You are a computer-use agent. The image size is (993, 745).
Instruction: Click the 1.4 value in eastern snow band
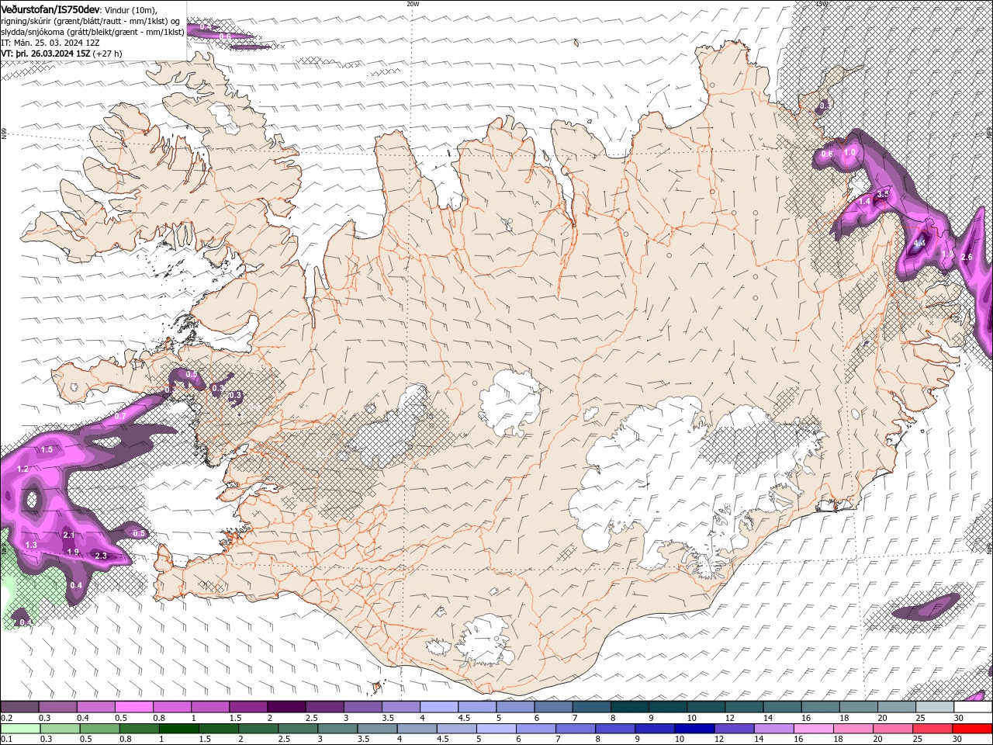pyautogui.click(x=865, y=202)
